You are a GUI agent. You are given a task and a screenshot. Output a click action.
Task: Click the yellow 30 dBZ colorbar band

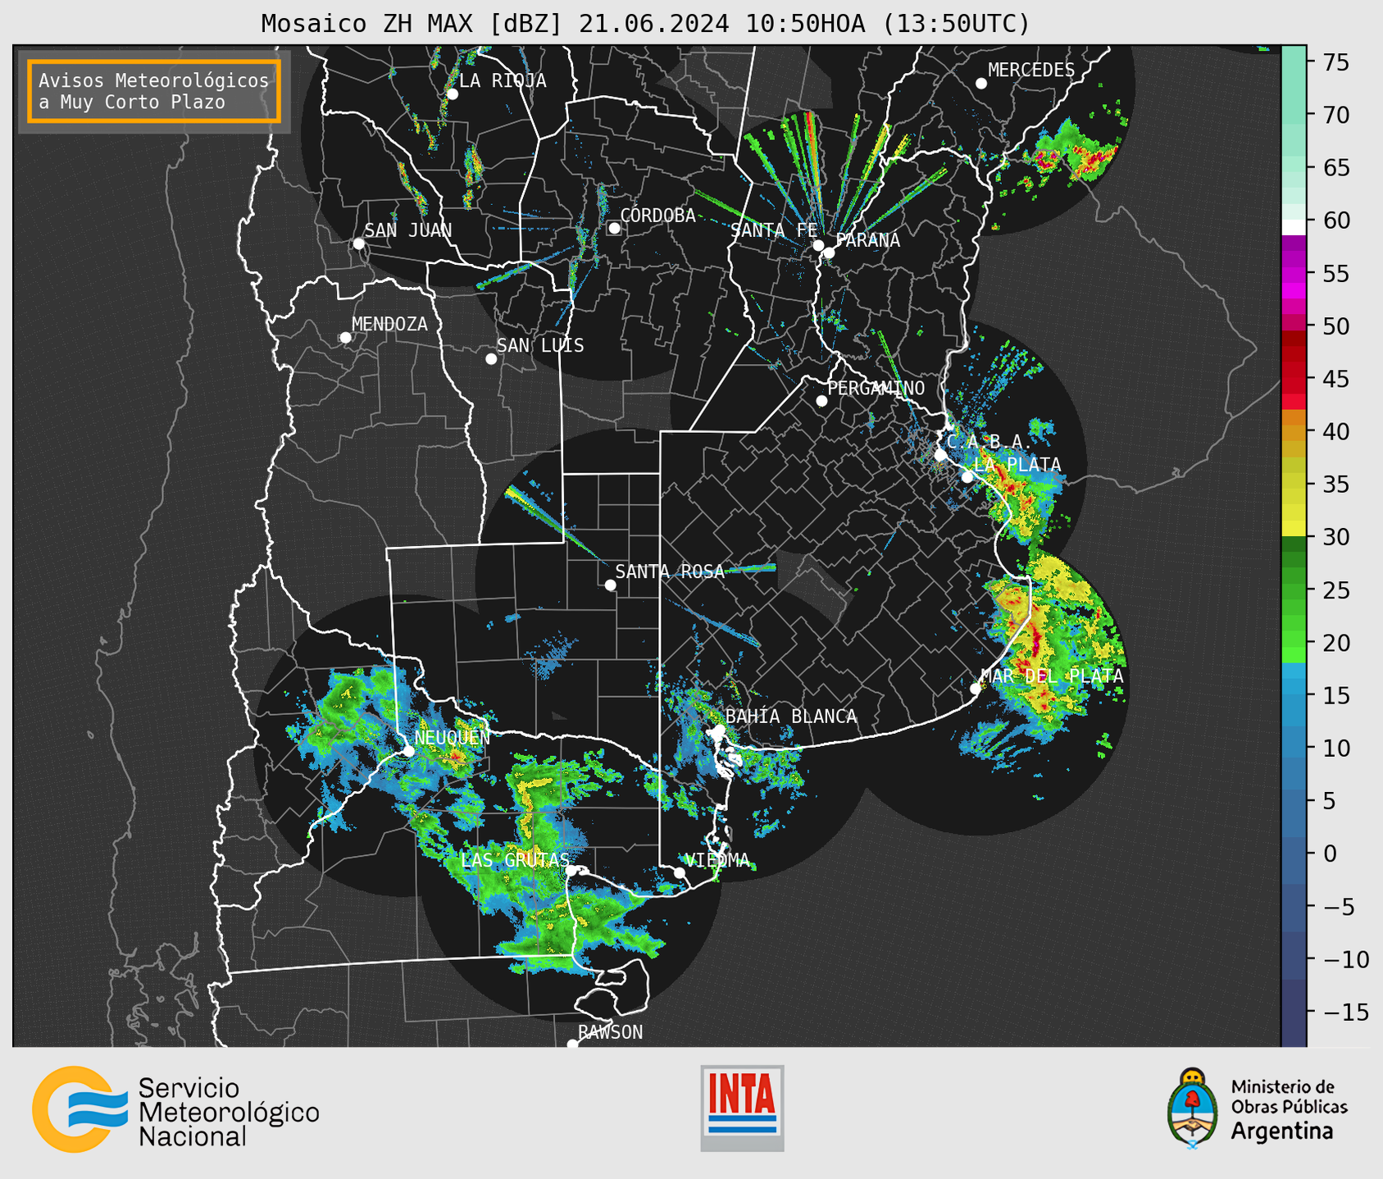click(1294, 528)
